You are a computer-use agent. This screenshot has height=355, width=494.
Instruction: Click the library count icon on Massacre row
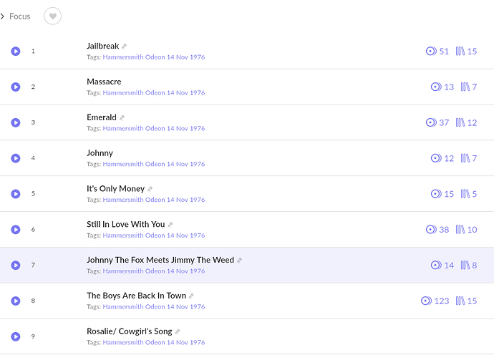pos(465,87)
